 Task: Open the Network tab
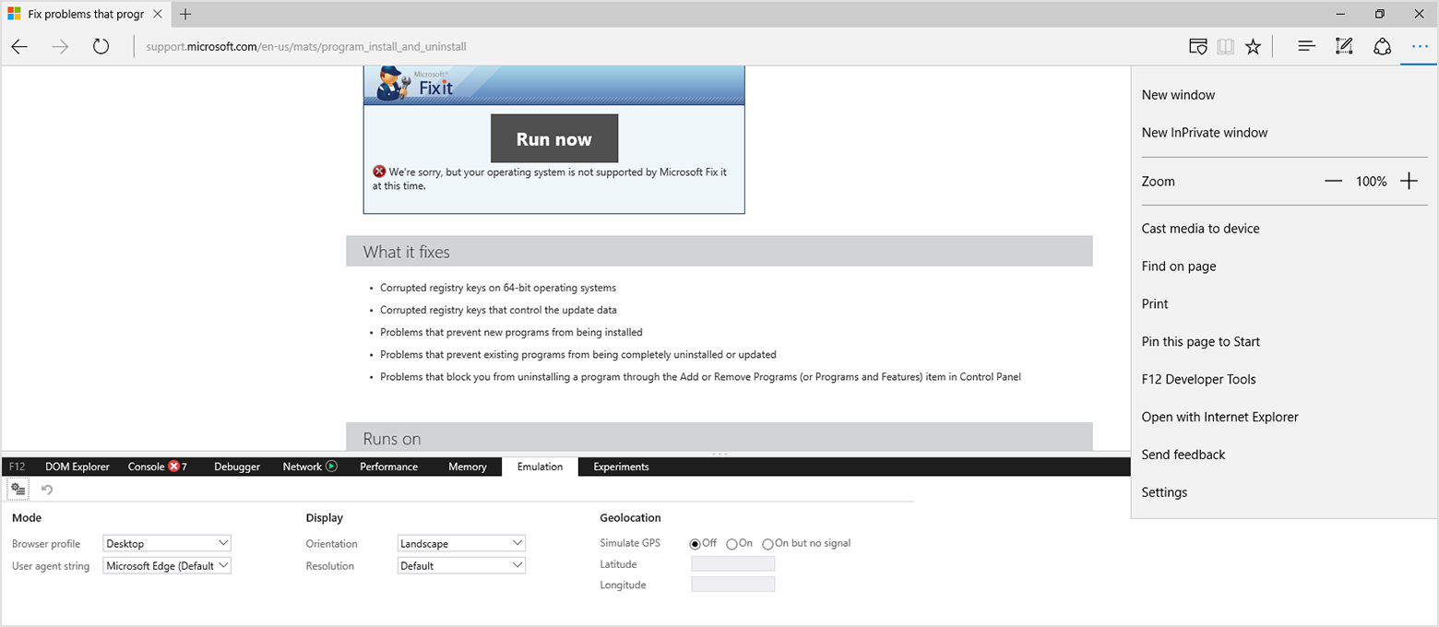pos(310,467)
